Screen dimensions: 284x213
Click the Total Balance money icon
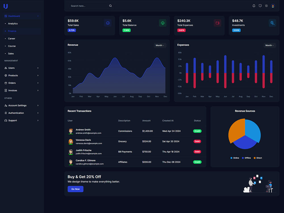tap(163, 23)
